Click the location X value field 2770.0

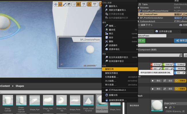point(157,65)
